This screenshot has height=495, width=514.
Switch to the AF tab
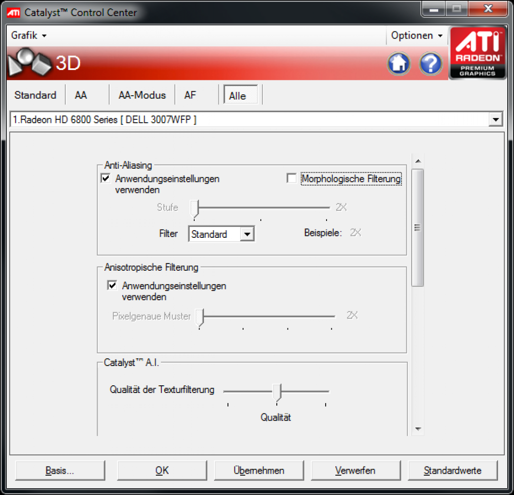[x=190, y=95]
